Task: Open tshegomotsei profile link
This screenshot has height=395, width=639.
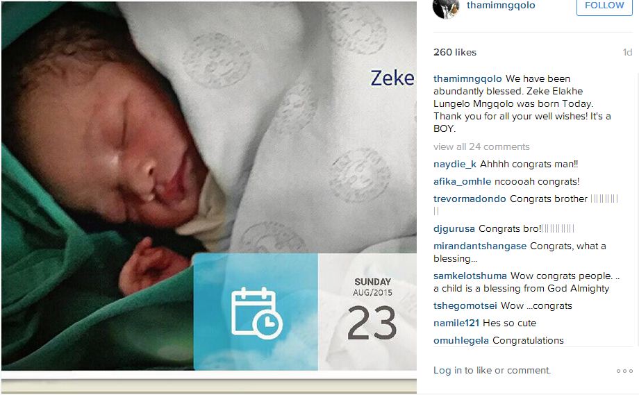Action: coord(465,306)
